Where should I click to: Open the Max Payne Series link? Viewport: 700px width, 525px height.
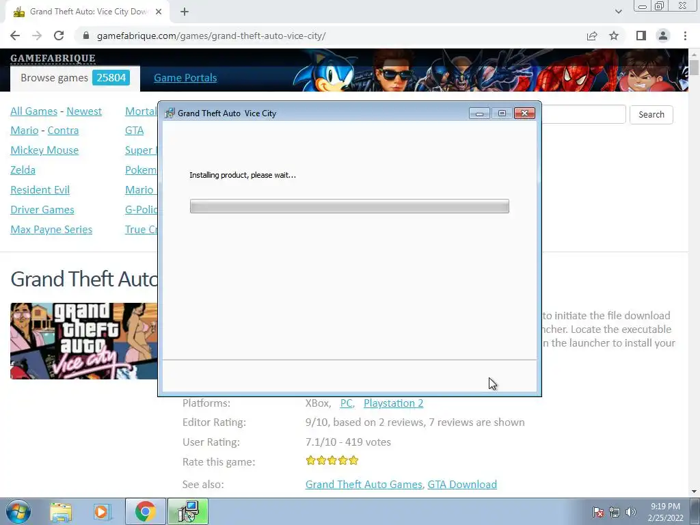(x=51, y=230)
